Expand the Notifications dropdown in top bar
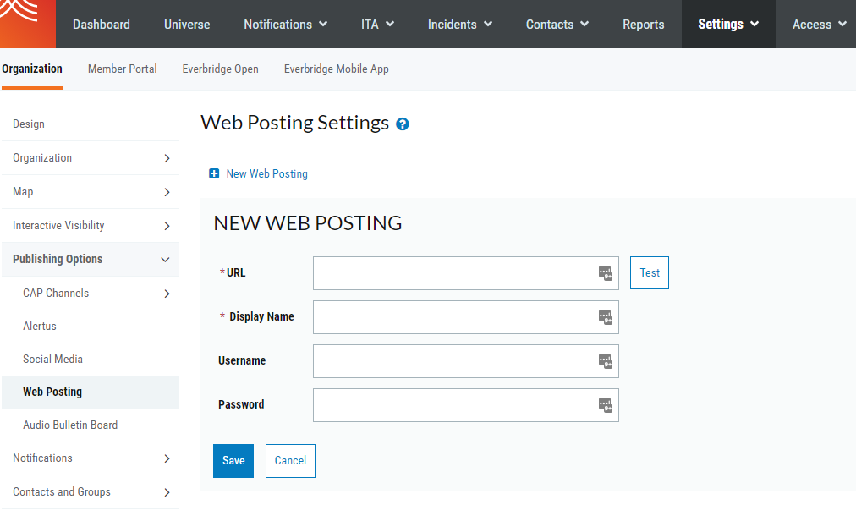The width and height of the screenshot is (856, 516). click(285, 24)
